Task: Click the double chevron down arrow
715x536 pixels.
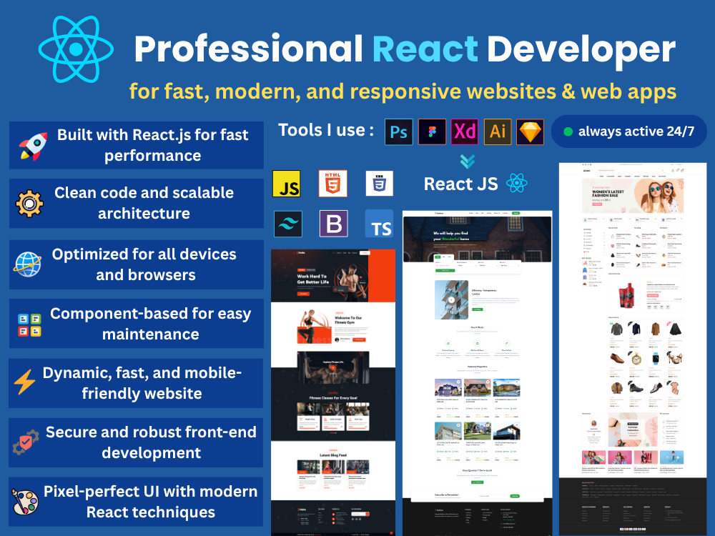Action: point(468,162)
